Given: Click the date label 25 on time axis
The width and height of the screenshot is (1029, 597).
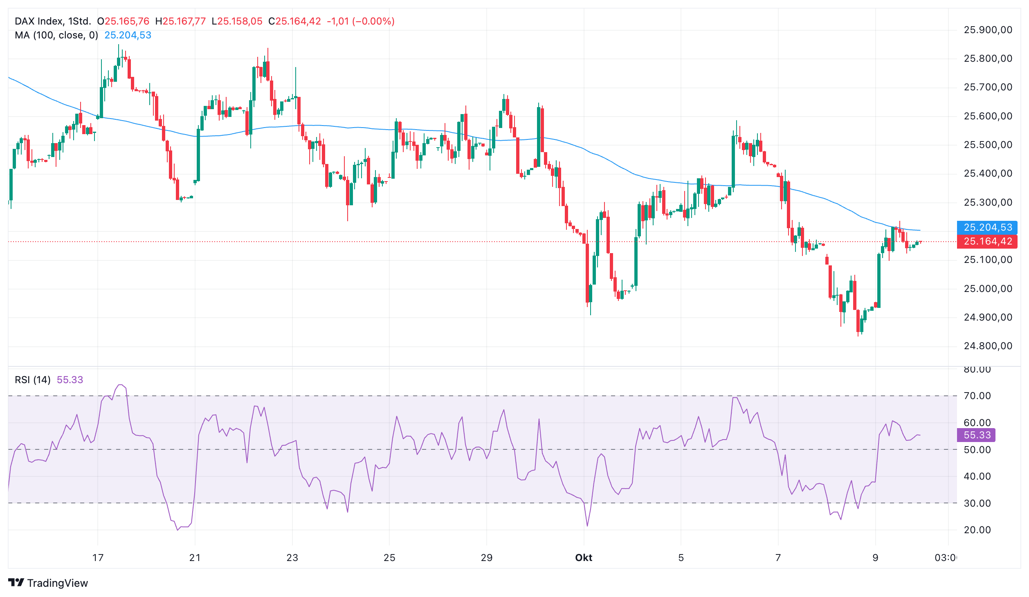Looking at the screenshot, I should [x=389, y=558].
